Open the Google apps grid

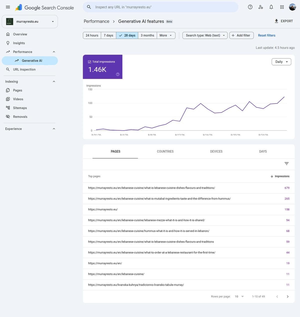click(x=282, y=7)
